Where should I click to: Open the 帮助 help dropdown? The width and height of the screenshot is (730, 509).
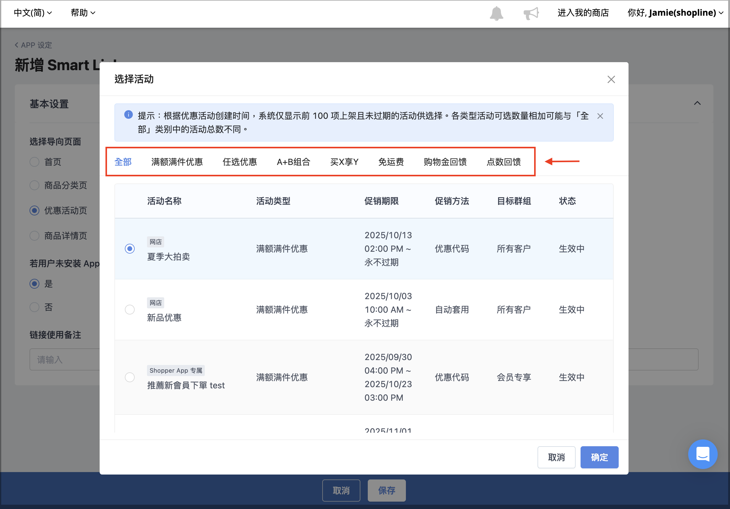tap(83, 13)
